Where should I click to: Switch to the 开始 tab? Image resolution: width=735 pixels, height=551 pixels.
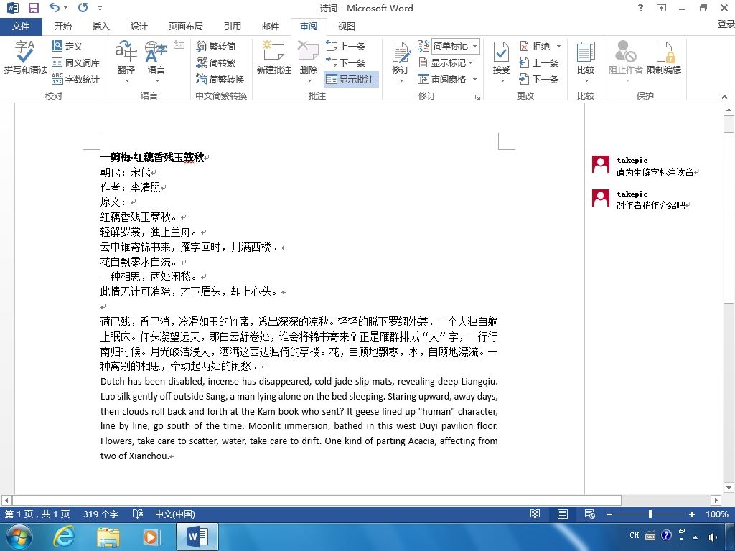point(63,27)
